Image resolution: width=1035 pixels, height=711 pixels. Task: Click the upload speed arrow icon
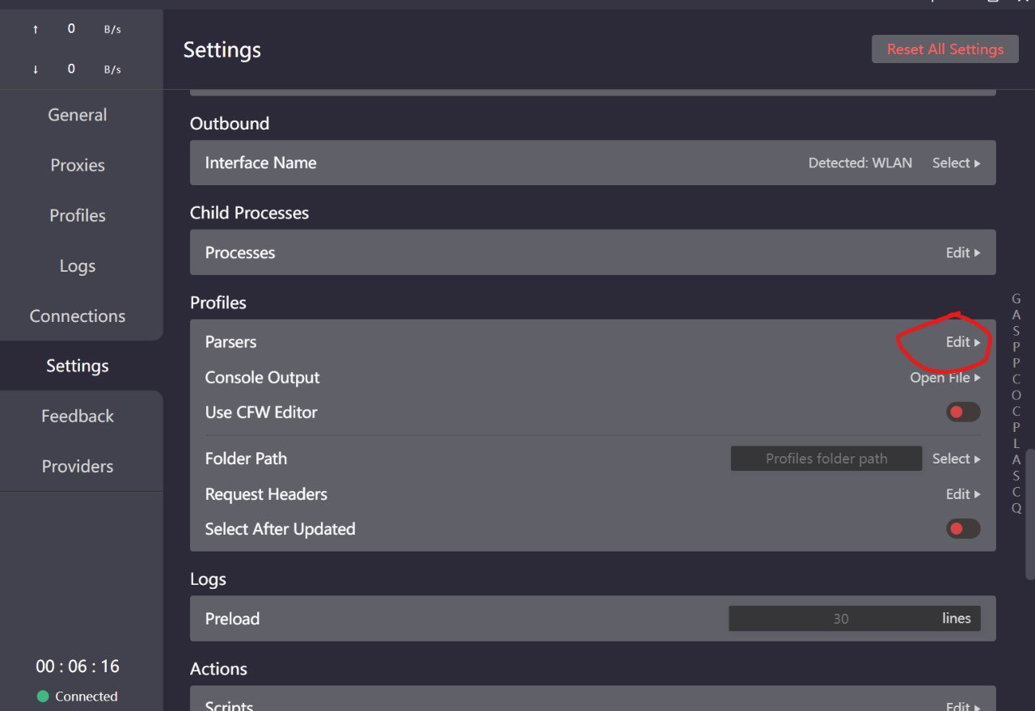tap(36, 29)
